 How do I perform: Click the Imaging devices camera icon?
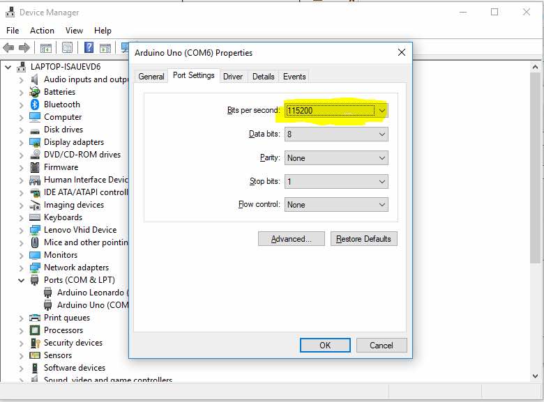(35, 205)
